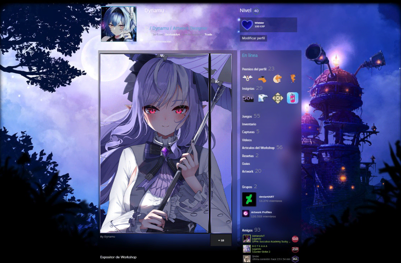
Task: Open the Grupos 2 list
Action: click(249, 187)
